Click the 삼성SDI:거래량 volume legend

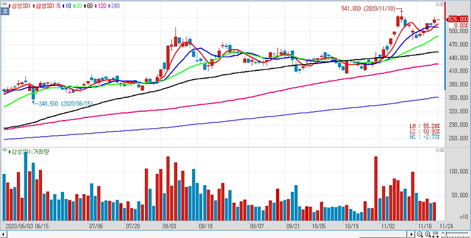pos(28,151)
